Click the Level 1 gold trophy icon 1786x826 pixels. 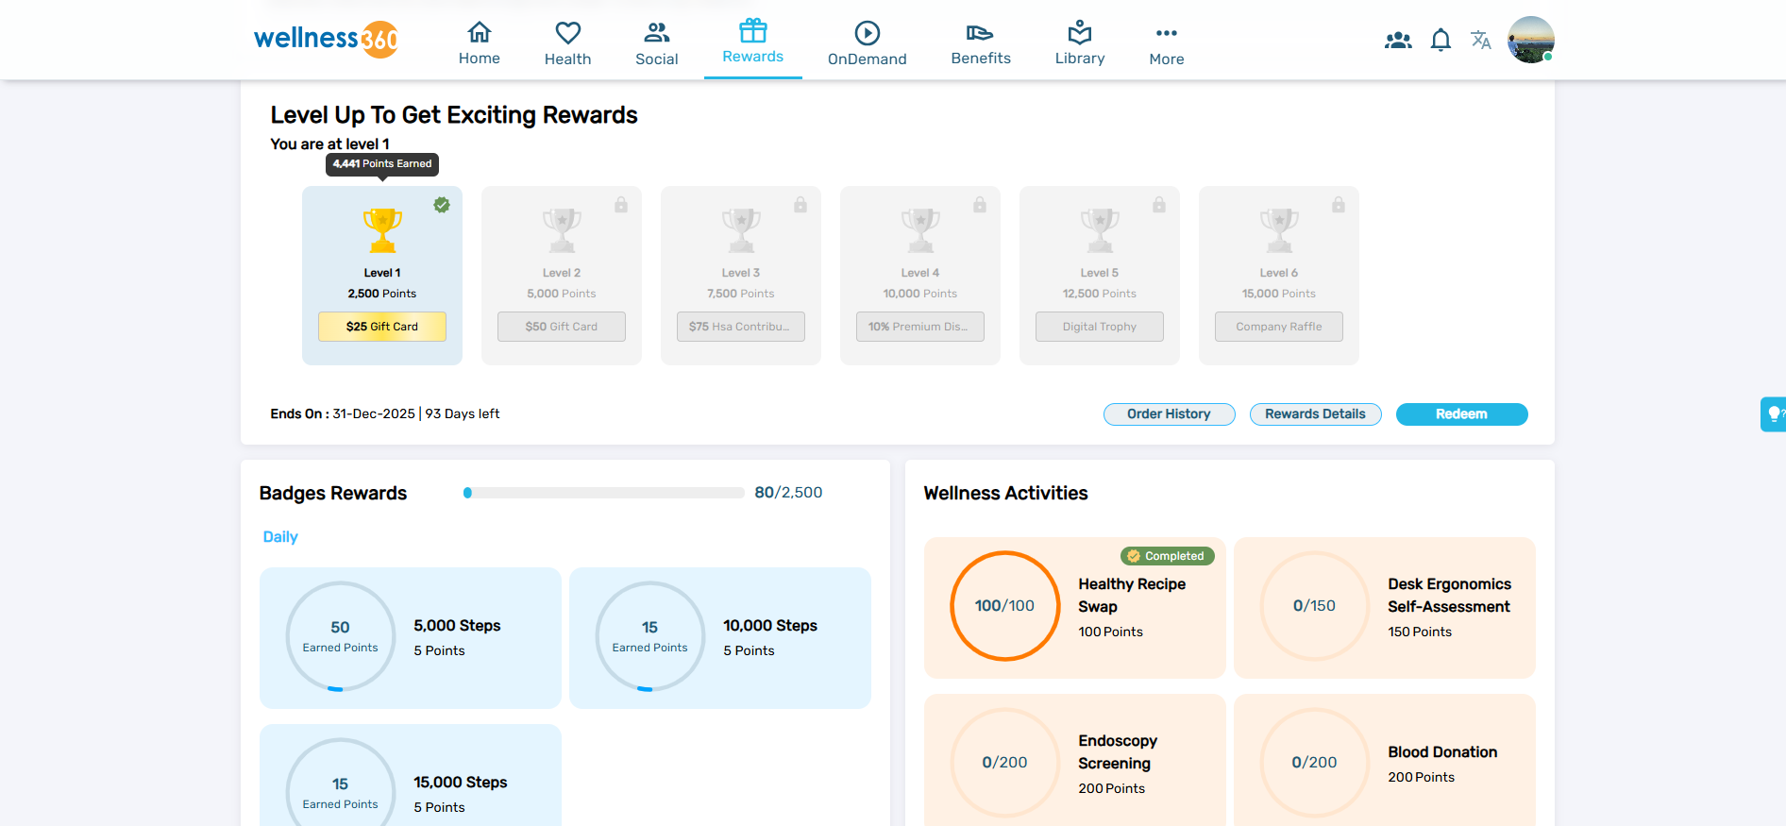click(382, 230)
